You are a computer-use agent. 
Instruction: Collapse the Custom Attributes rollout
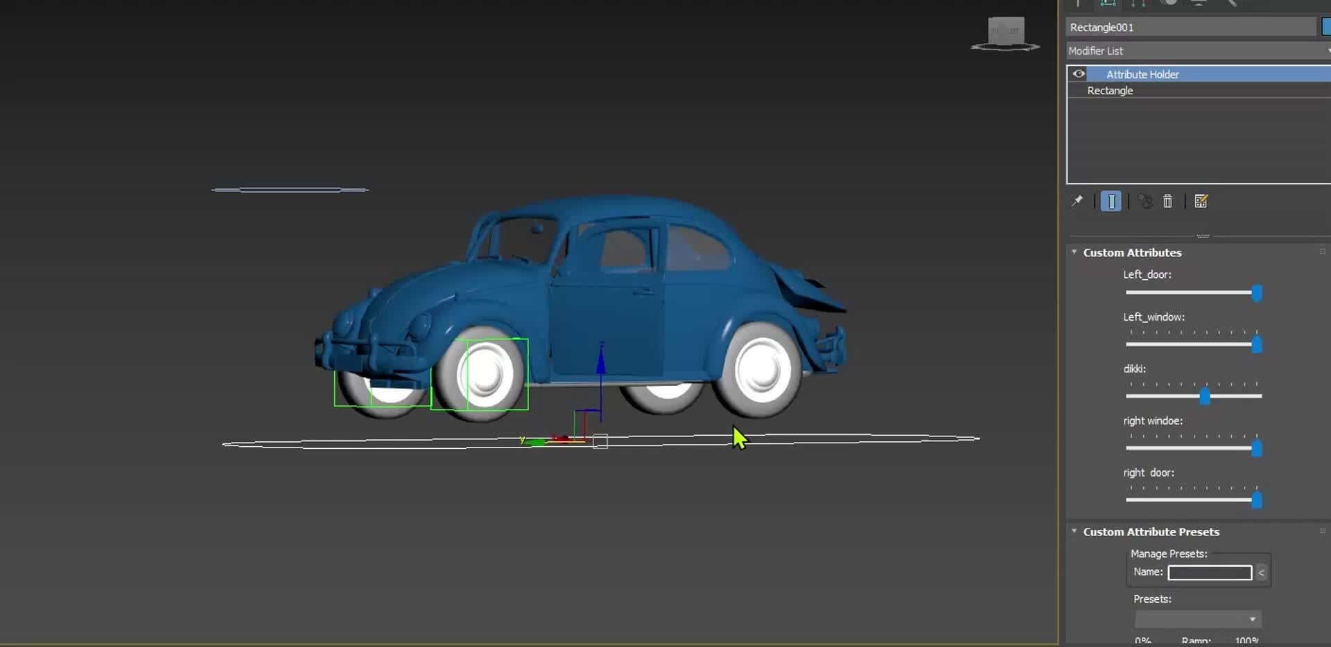point(1075,252)
